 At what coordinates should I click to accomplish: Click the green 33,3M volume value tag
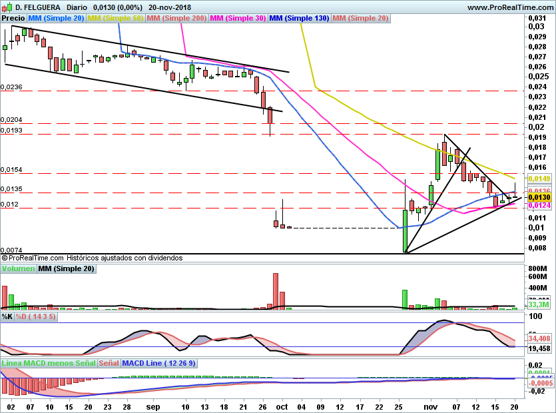538,304
